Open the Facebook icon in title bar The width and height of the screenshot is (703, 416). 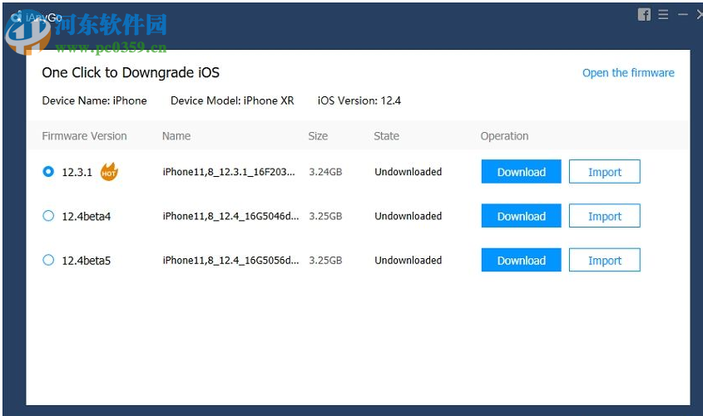click(644, 15)
